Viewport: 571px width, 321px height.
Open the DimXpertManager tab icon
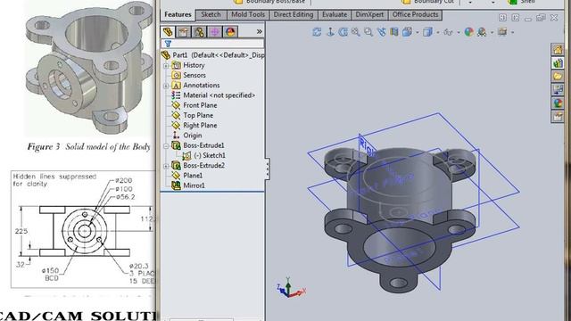215,32
